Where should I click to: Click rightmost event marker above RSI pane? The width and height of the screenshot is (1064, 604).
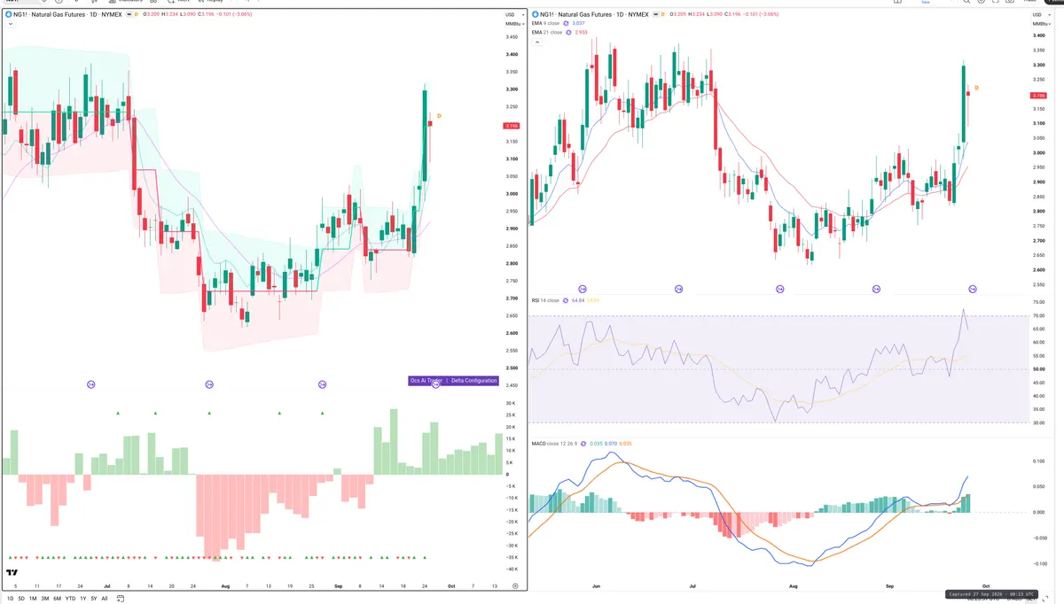(973, 289)
